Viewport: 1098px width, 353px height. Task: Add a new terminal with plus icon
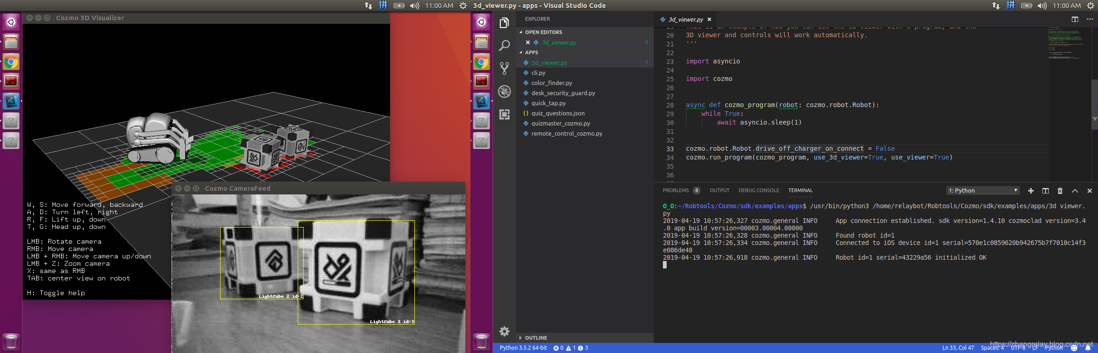(1031, 191)
